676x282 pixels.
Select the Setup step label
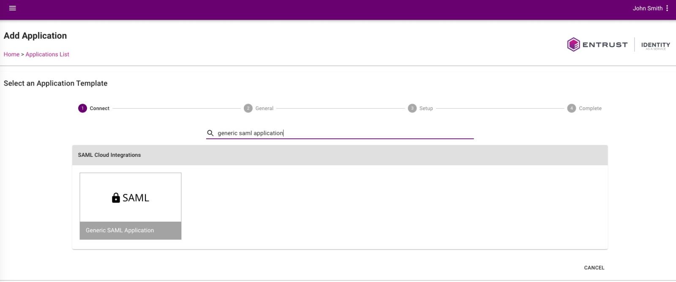click(426, 108)
